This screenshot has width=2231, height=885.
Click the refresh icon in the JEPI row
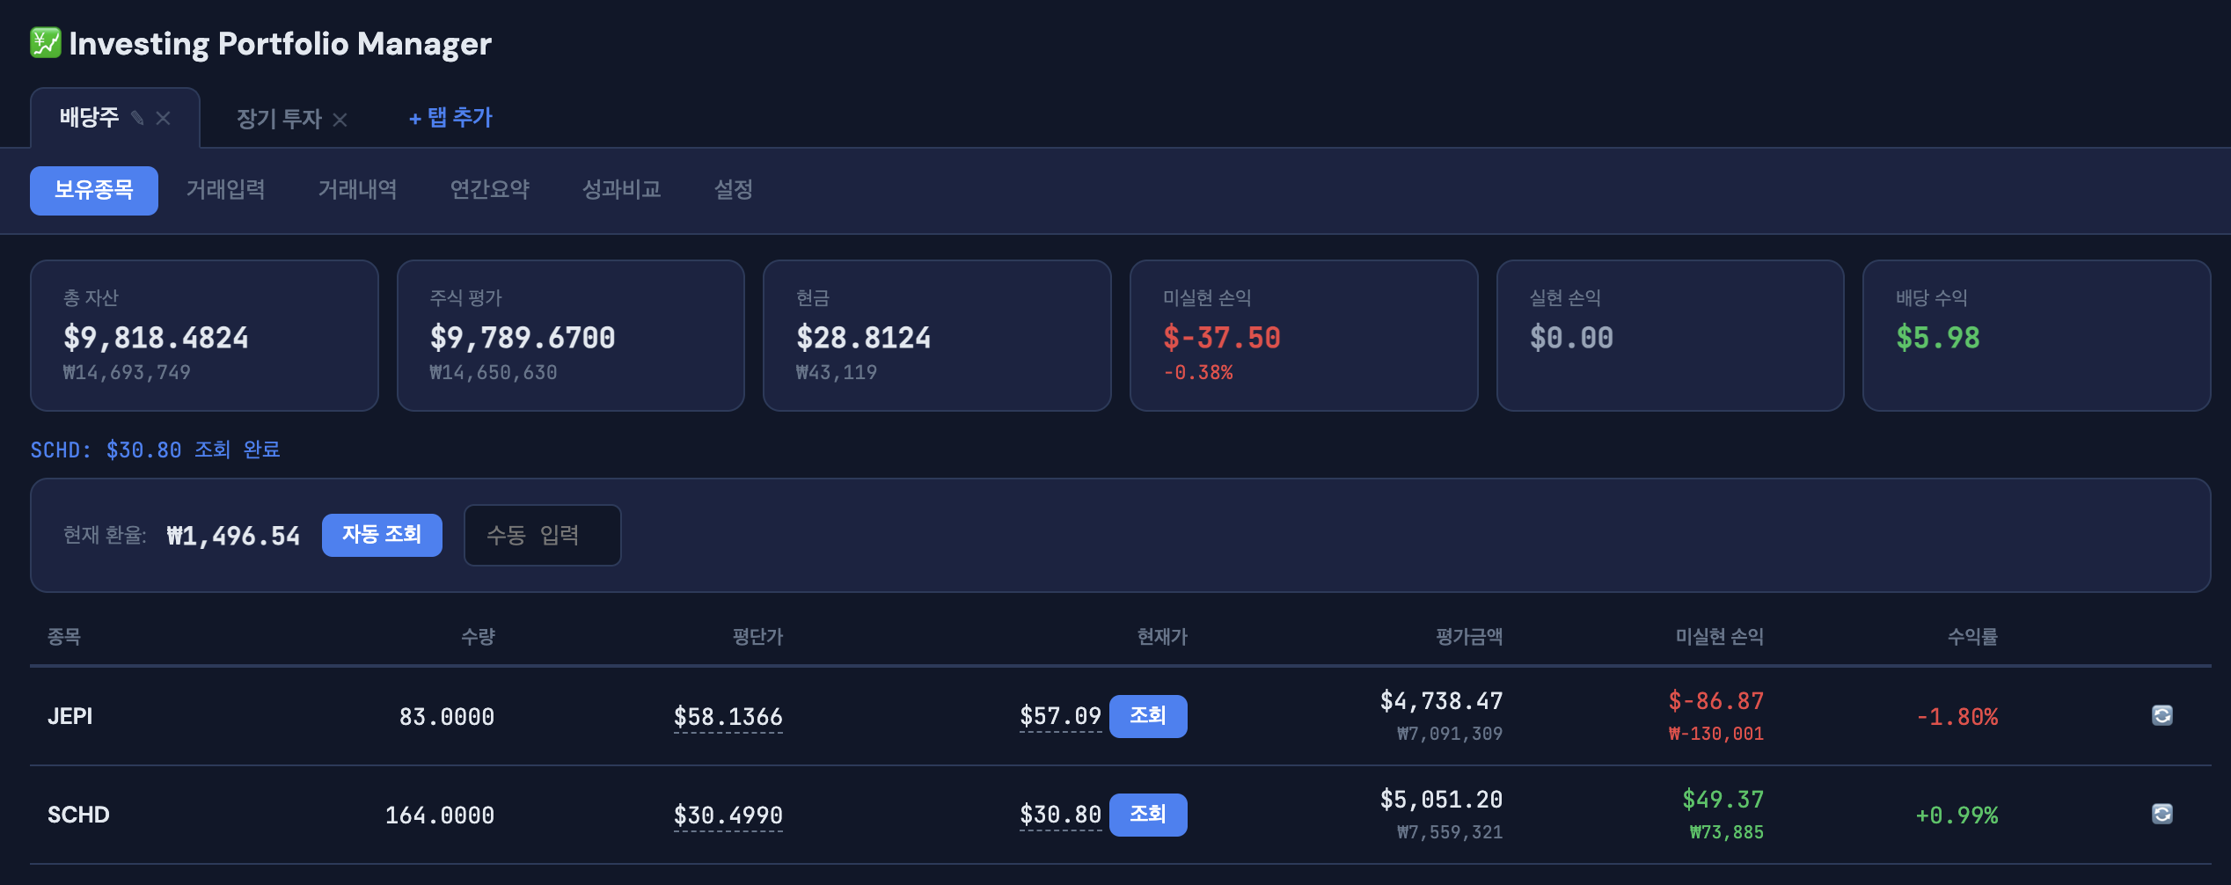click(x=2162, y=716)
